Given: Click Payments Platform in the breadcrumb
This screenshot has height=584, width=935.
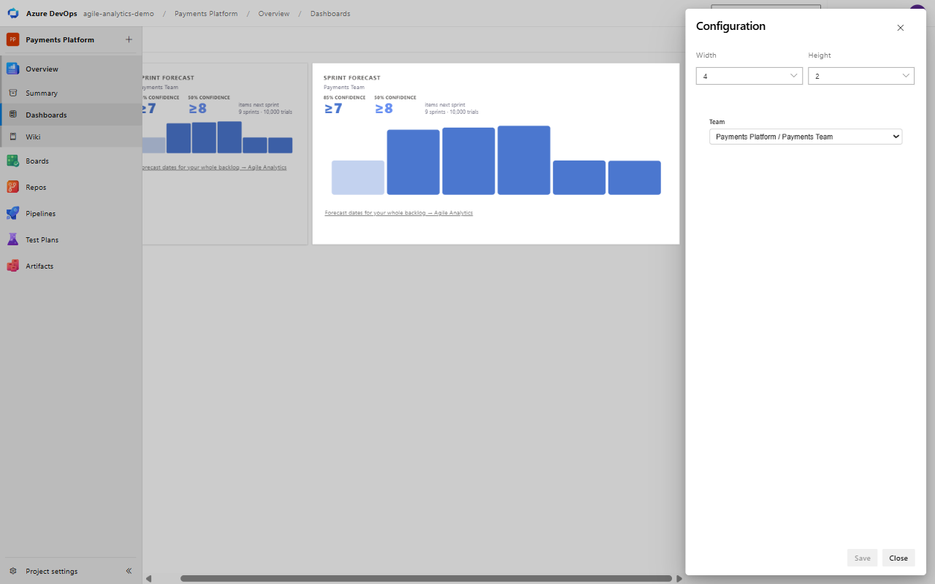Looking at the screenshot, I should (206, 13).
